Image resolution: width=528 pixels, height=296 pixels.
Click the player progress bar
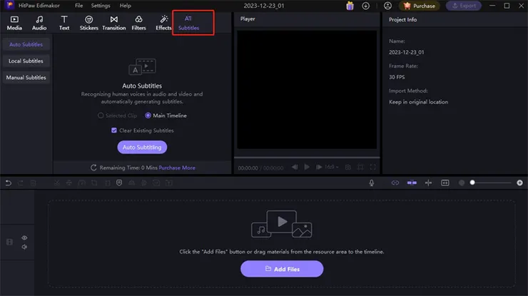click(307, 157)
